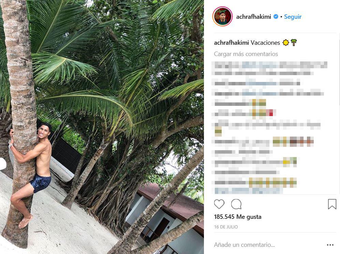Click the palm tree emoji in caption
Image resolution: width=340 pixels, height=254 pixels.
tap(294, 43)
